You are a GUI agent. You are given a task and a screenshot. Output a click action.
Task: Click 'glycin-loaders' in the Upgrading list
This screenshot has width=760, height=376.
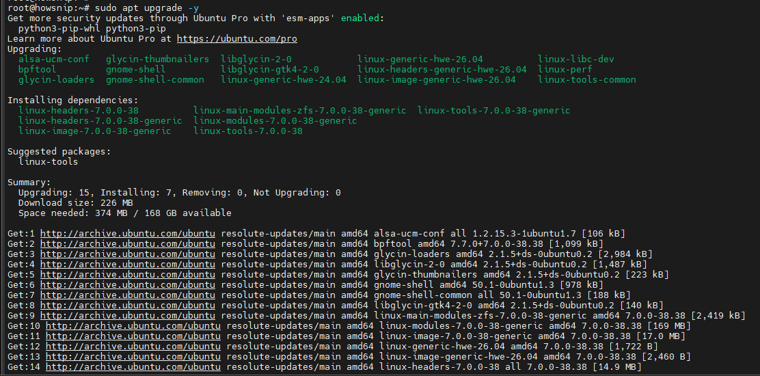56,79
